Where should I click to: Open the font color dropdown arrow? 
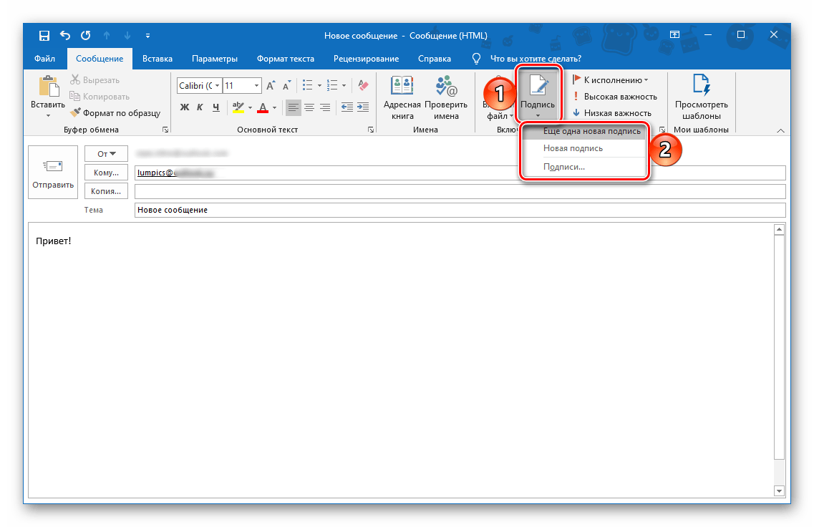(275, 108)
